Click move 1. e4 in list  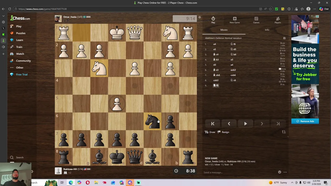(x=215, y=44)
